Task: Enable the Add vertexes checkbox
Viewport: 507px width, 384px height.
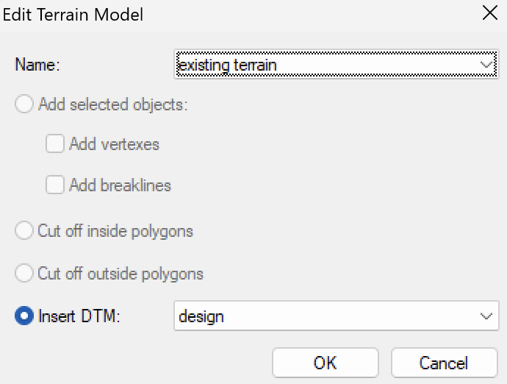Action: [x=54, y=143]
